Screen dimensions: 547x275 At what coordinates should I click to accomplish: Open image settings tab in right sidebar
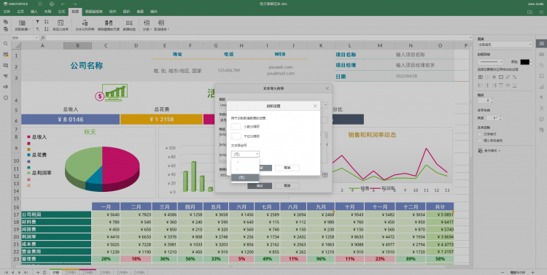tap(541, 76)
